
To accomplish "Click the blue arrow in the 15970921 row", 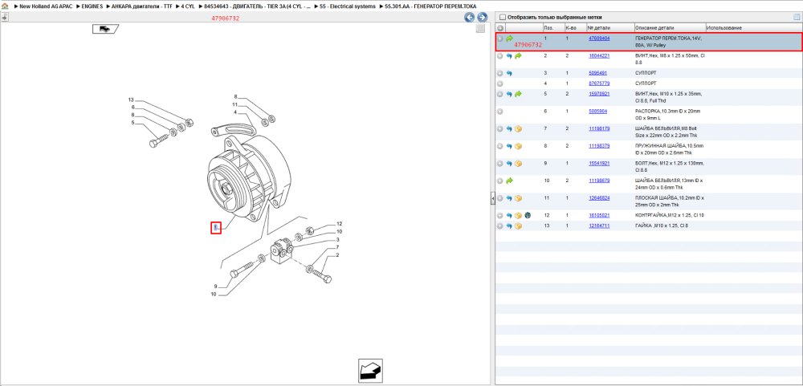I will [x=509, y=94].
